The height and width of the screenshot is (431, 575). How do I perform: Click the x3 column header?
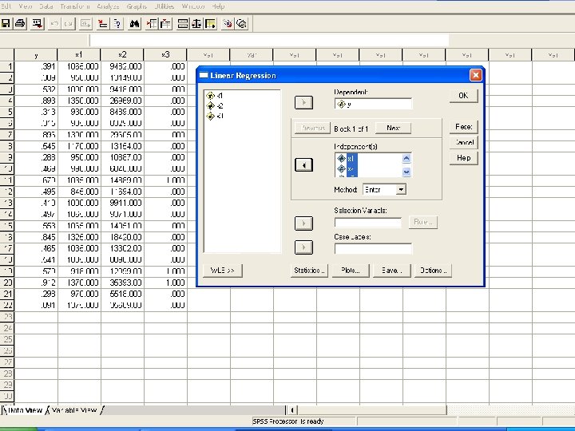165,55
